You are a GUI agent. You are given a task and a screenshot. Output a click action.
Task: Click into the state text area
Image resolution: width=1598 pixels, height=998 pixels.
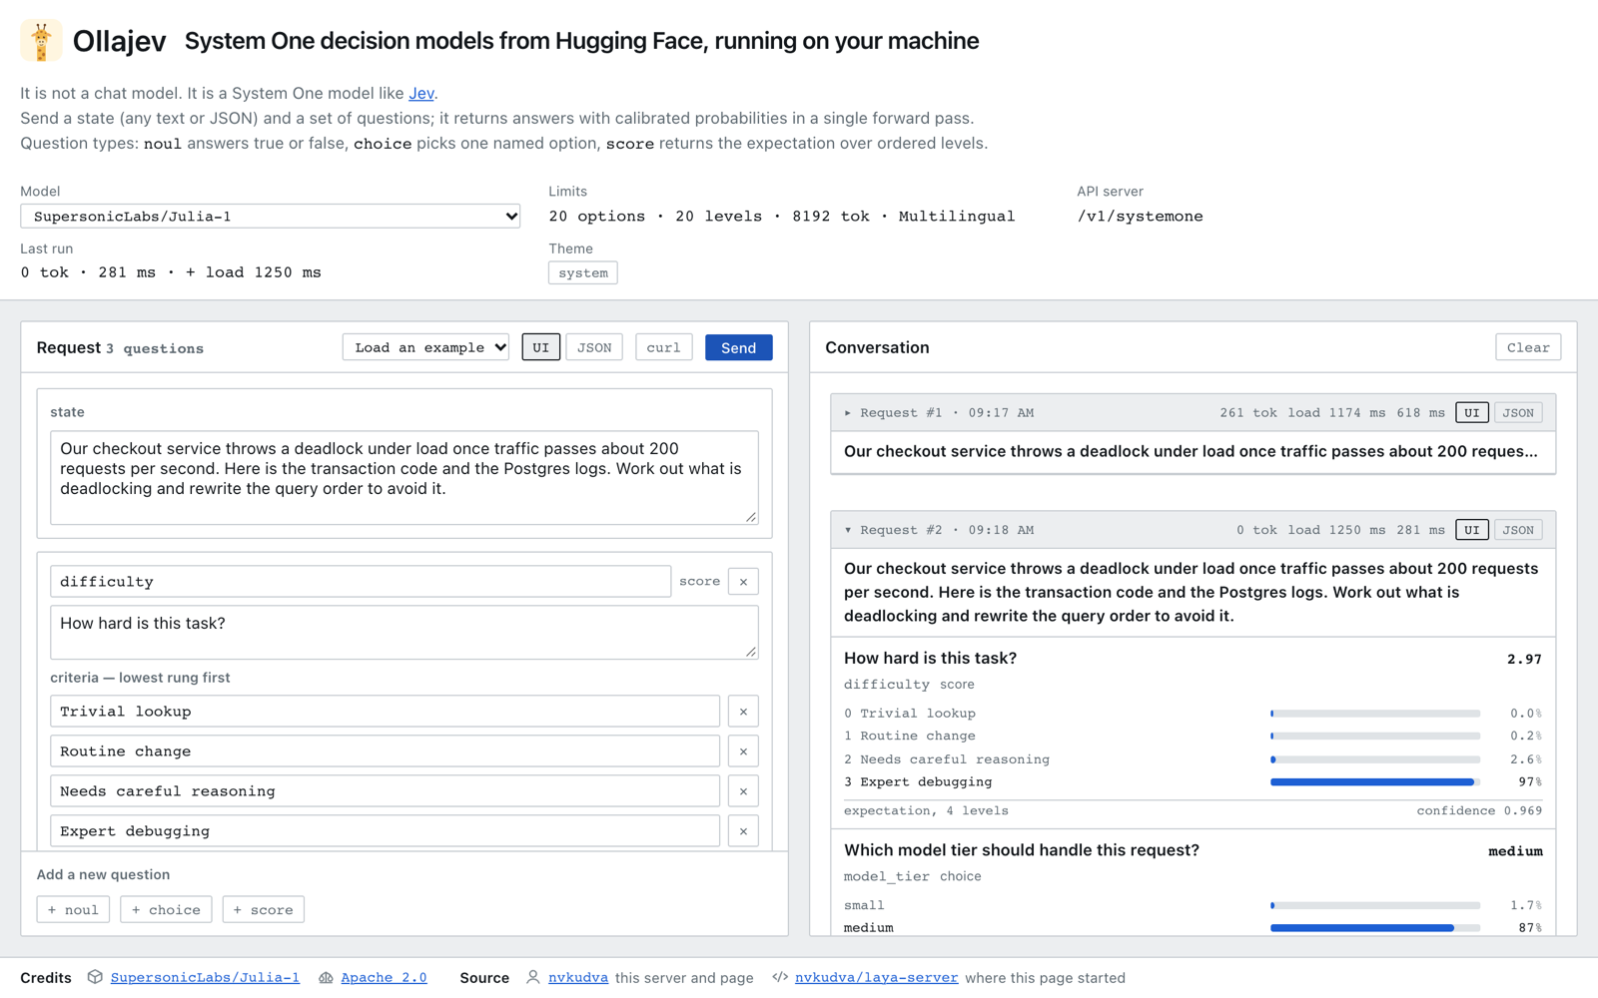point(404,477)
